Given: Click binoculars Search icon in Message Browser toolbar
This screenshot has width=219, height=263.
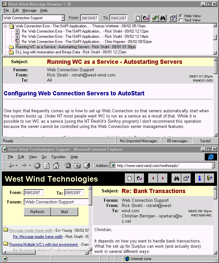Looking at the screenshot, I should pos(163,18).
